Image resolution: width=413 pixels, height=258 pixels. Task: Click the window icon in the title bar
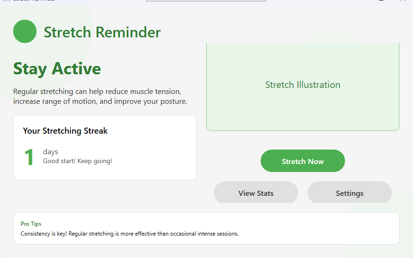pyautogui.click(x=6, y=0)
